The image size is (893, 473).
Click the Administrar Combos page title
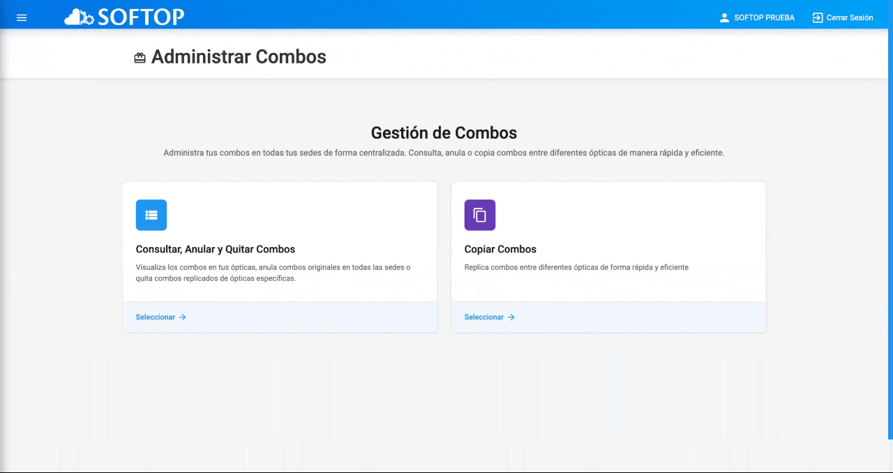(x=239, y=57)
